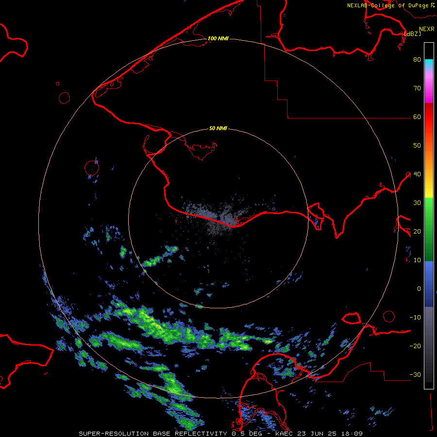
Task: Click the cyan top of the color scale
Action: coord(429,63)
